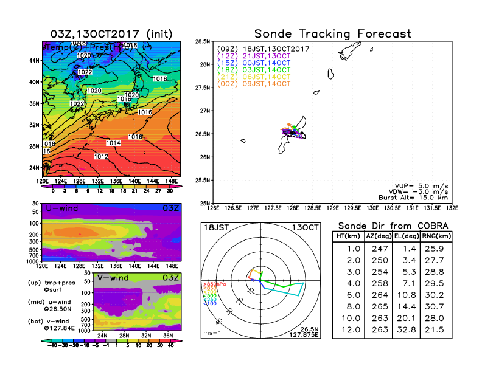Click the 'V-wind' panel label

pyautogui.click(x=113, y=278)
